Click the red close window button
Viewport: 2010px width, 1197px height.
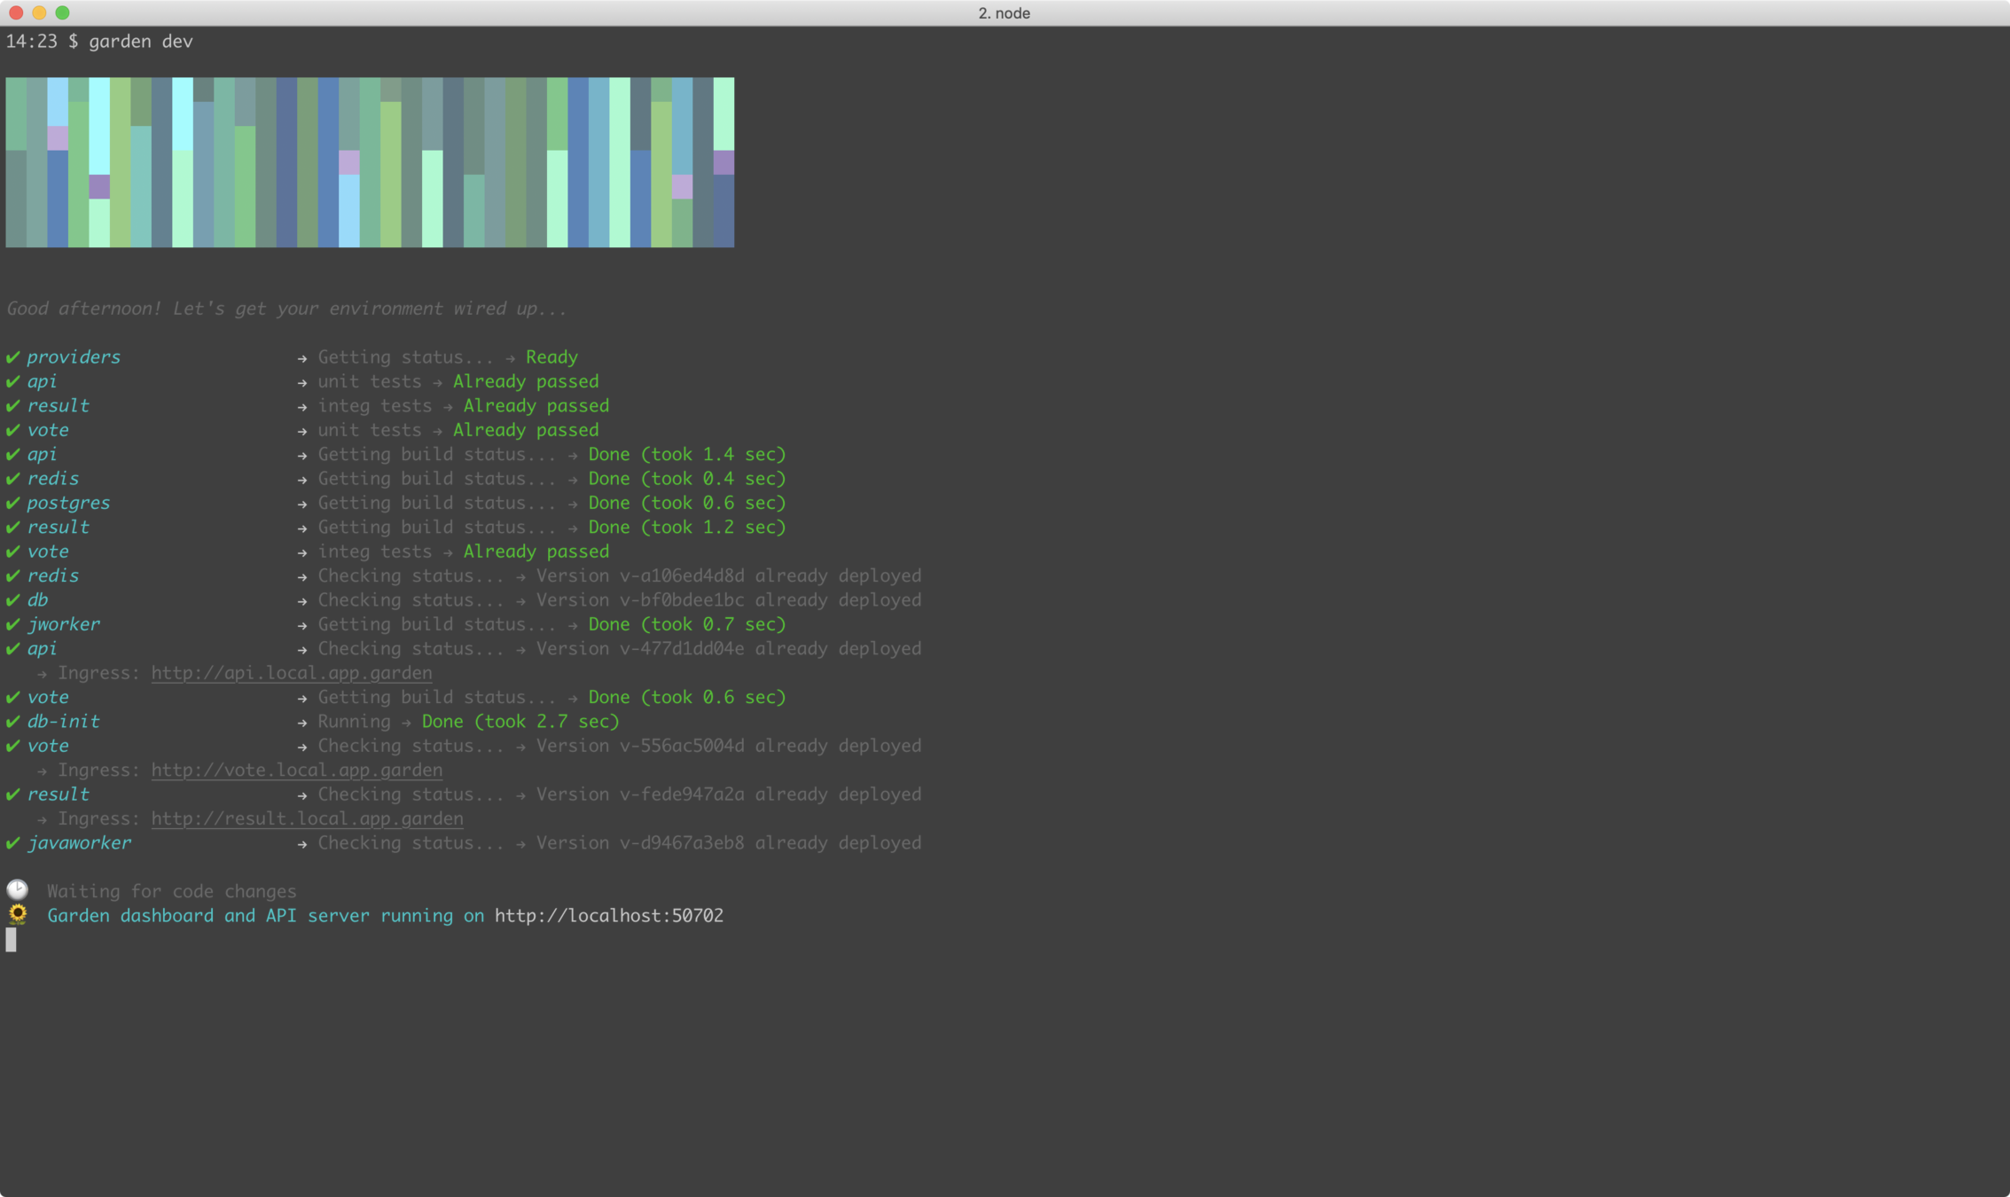(16, 12)
